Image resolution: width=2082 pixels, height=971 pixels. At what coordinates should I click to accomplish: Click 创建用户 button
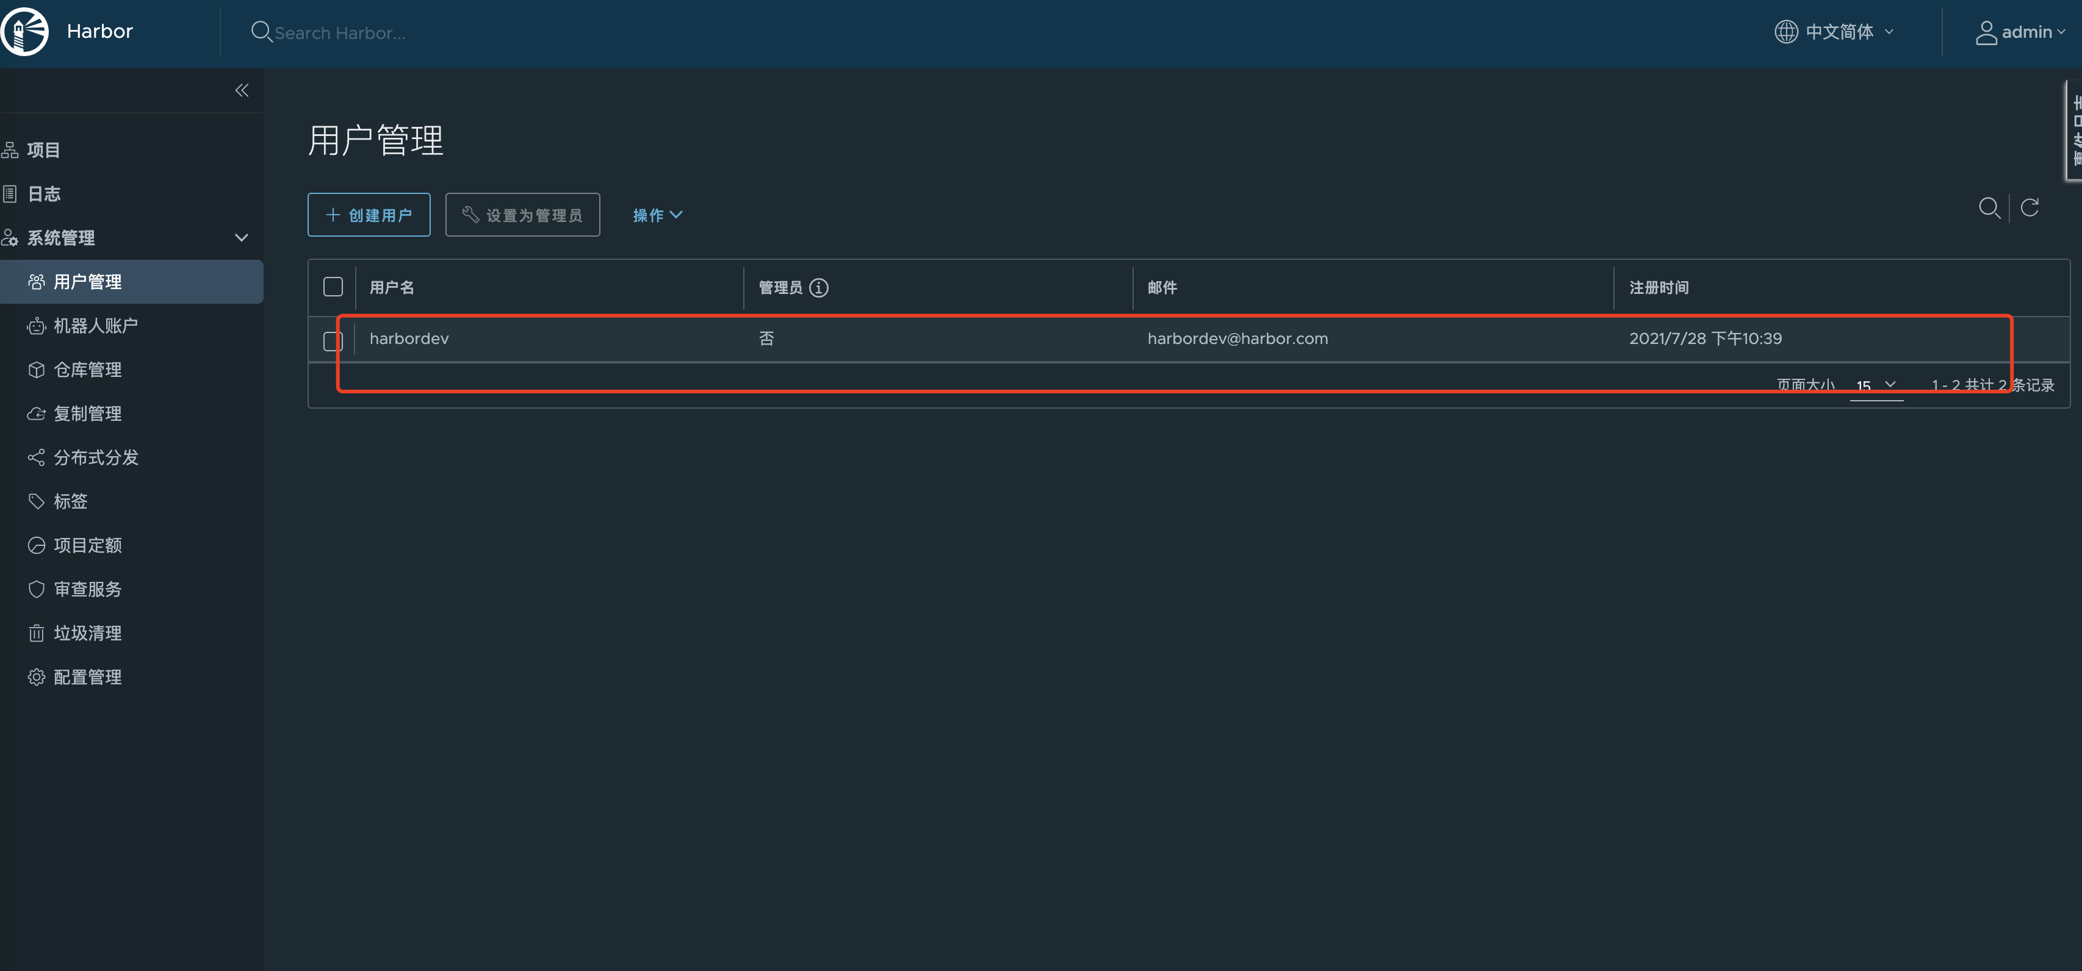(369, 215)
